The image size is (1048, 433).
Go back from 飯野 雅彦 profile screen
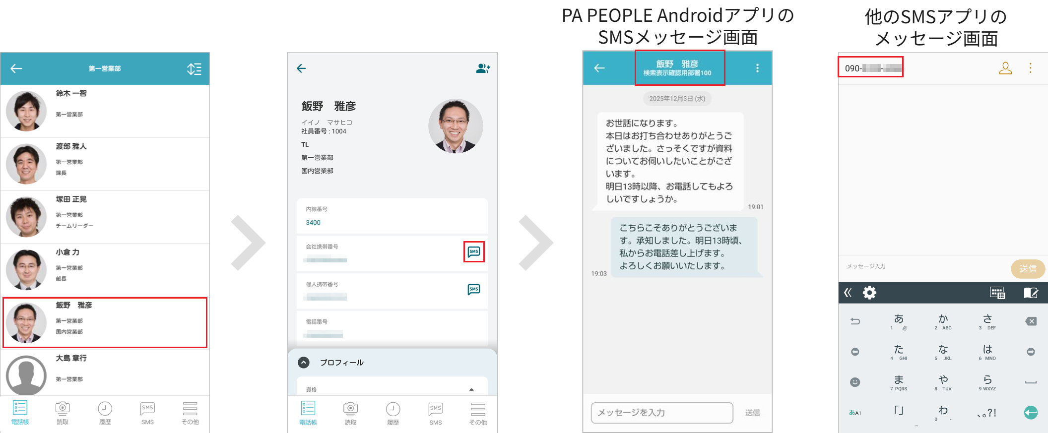(301, 68)
